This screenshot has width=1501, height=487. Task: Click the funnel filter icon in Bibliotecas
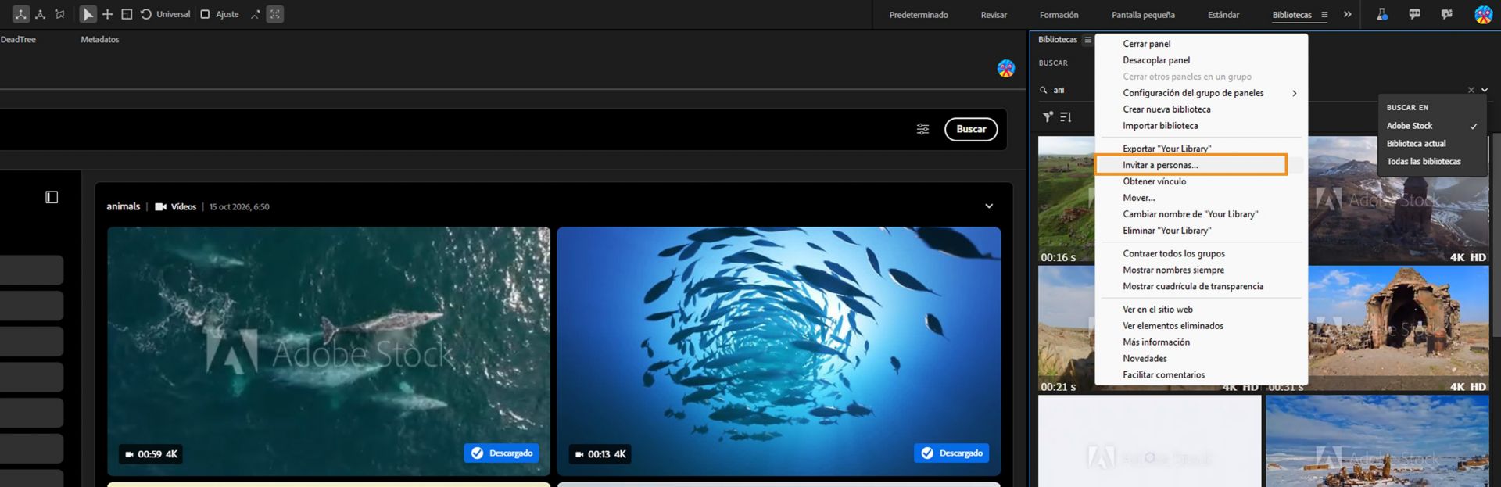click(x=1048, y=116)
